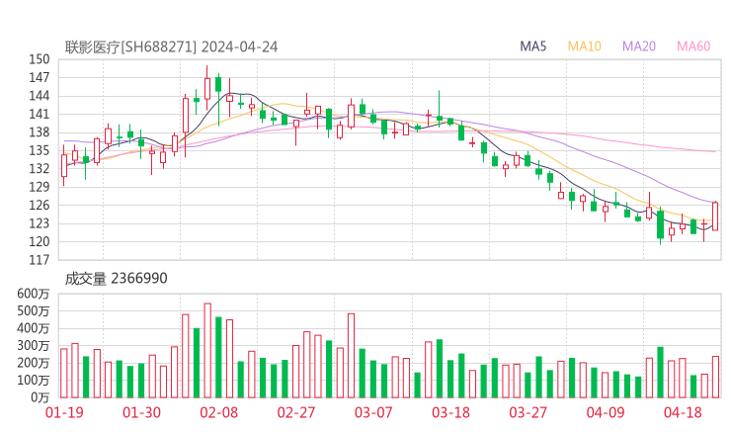731x435 pixels.
Task: Click the 135 price axis label
Action: tap(40, 150)
